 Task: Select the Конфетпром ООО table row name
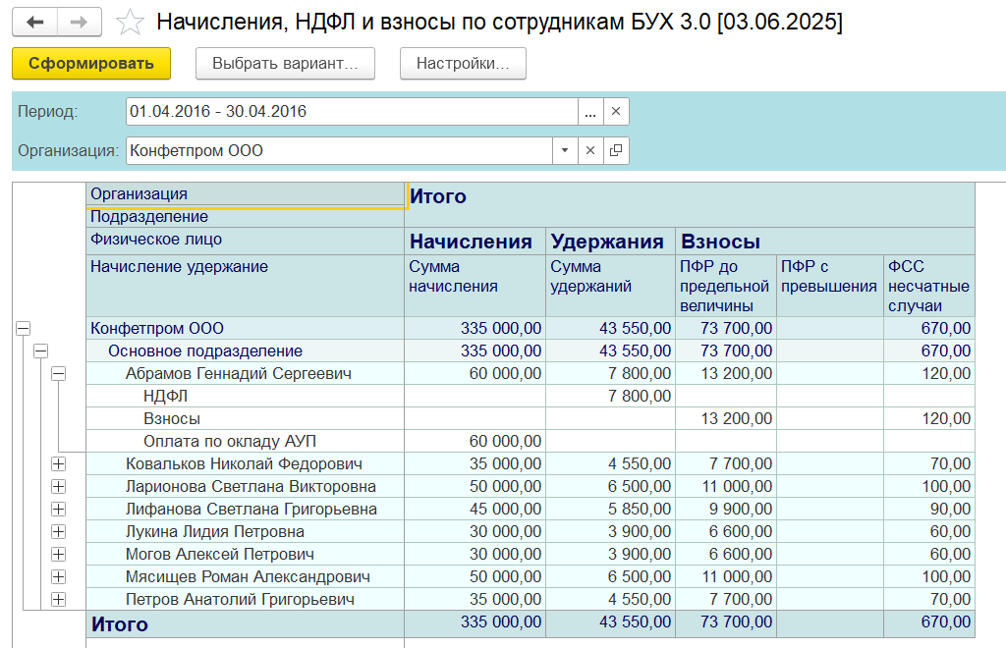245,328
